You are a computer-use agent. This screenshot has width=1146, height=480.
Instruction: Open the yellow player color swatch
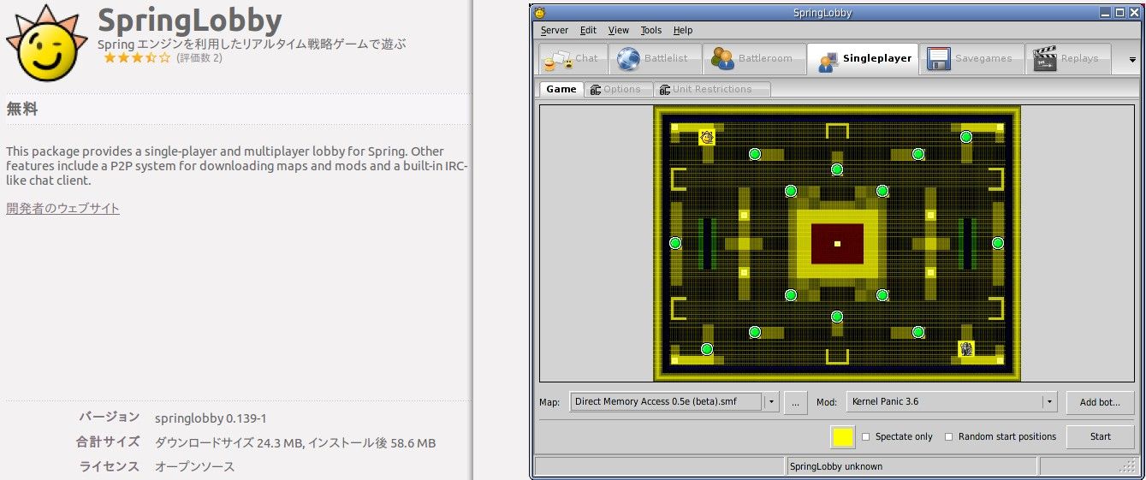pyautogui.click(x=842, y=436)
